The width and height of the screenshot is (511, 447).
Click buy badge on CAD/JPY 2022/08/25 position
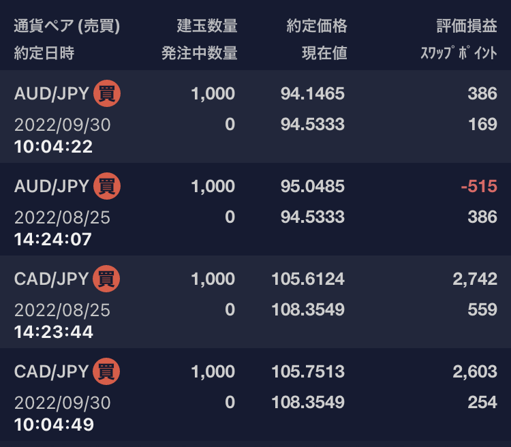(106, 279)
